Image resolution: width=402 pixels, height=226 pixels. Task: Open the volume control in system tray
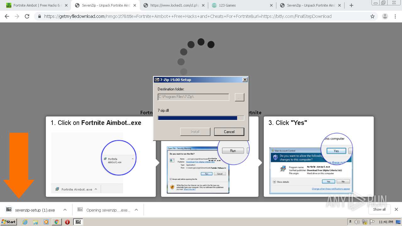tap(357, 222)
